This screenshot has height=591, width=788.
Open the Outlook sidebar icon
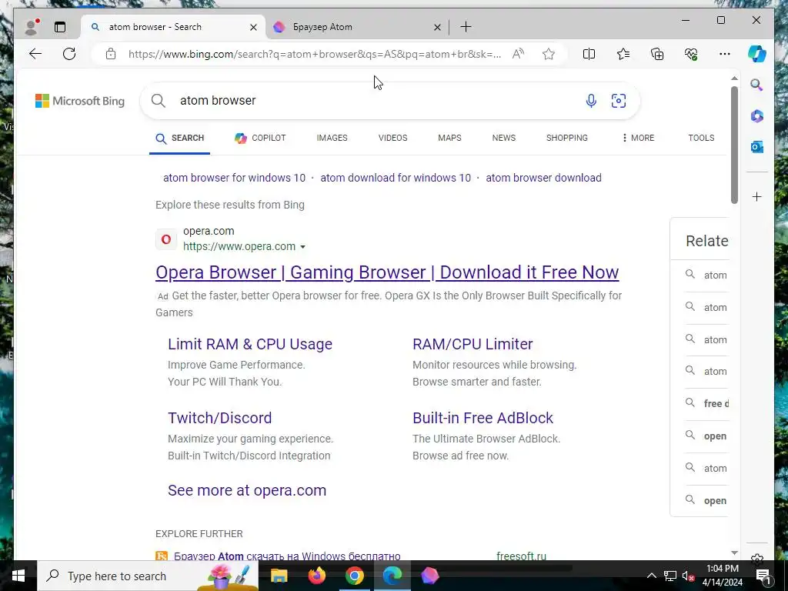coord(757,147)
